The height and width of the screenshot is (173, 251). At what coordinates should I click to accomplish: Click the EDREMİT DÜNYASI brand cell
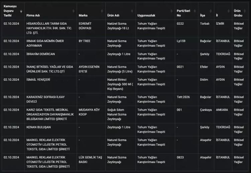pos(87,26)
